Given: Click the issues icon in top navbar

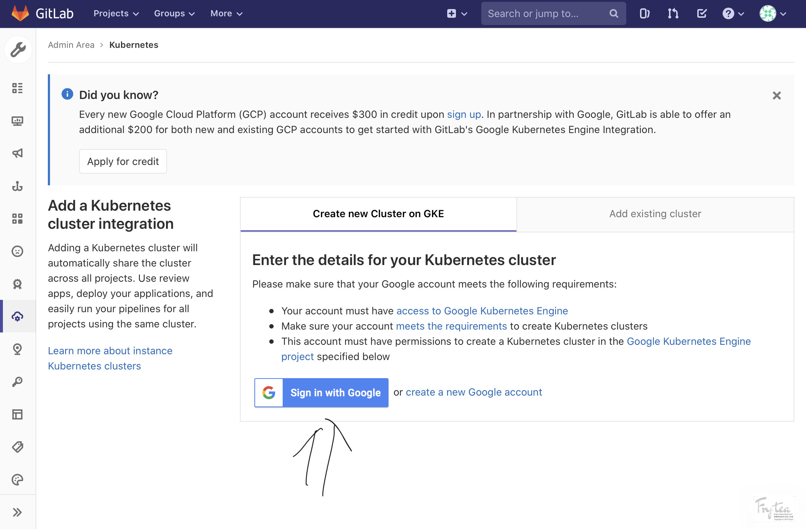Looking at the screenshot, I should coord(644,14).
